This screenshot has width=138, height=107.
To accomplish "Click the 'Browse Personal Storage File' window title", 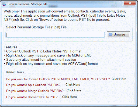I will coord(27,4).
